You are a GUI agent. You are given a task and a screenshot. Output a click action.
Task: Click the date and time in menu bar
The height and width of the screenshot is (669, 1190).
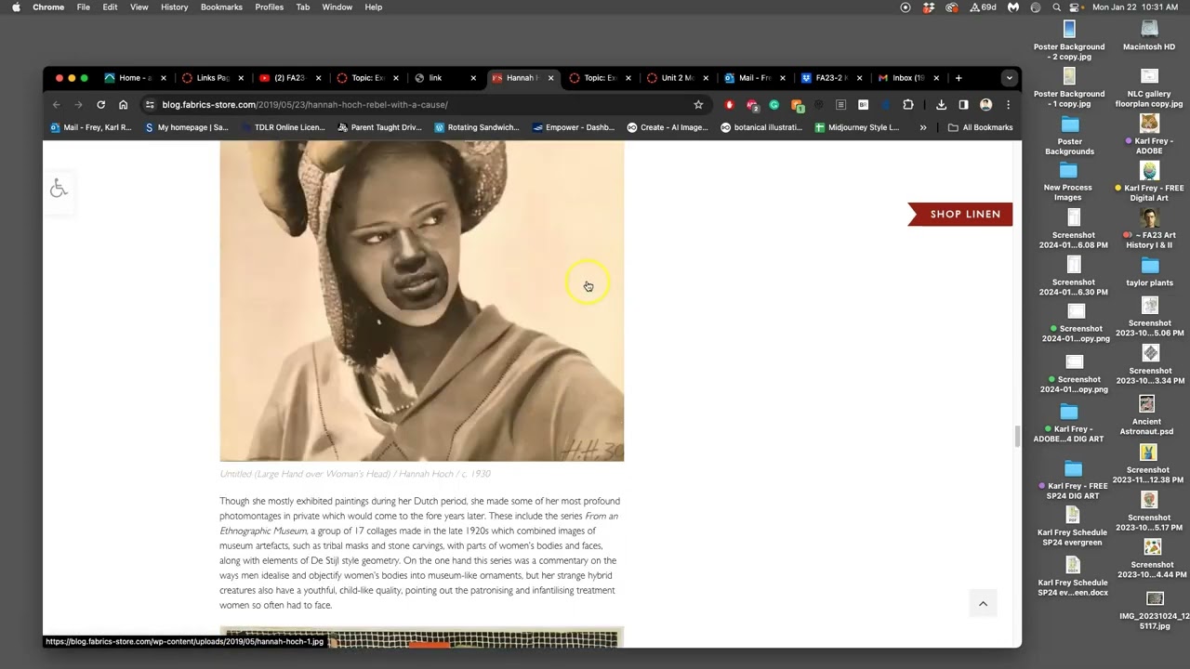(x=1134, y=7)
